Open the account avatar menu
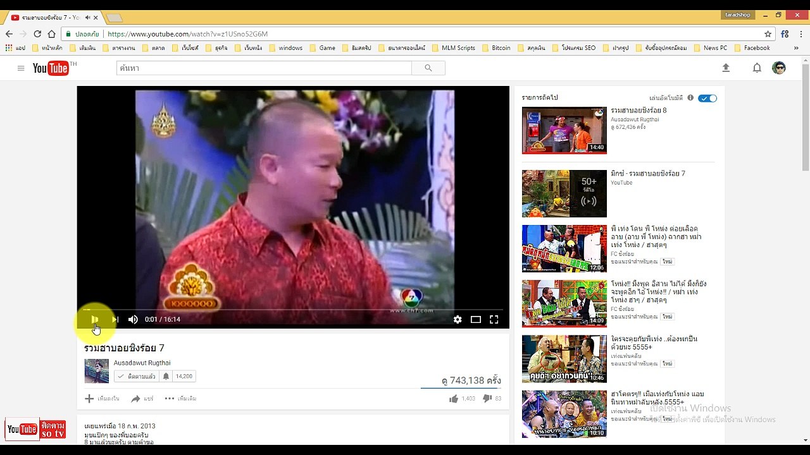This screenshot has width=810, height=455. 779,68
